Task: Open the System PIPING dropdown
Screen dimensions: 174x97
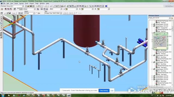Action: [x=34, y=13]
